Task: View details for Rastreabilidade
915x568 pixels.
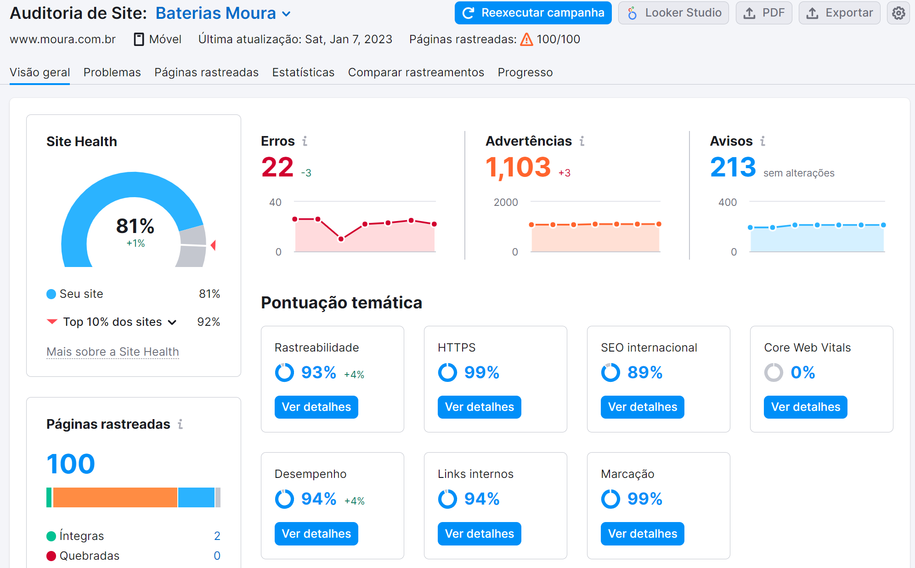Action: pos(316,407)
